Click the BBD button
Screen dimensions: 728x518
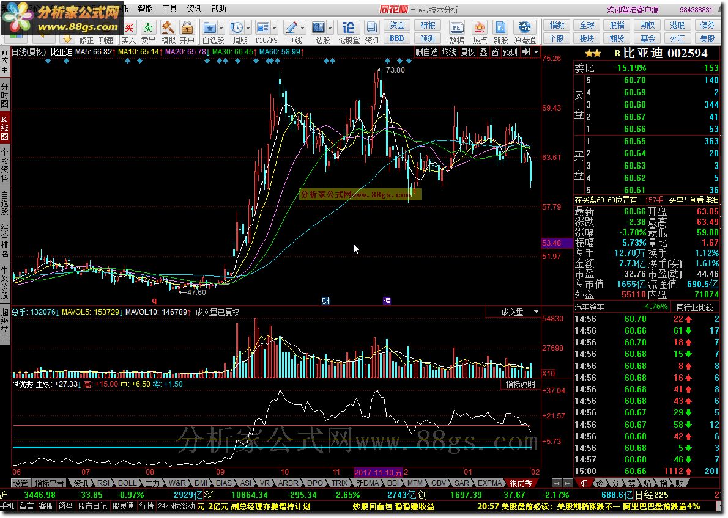[396, 38]
